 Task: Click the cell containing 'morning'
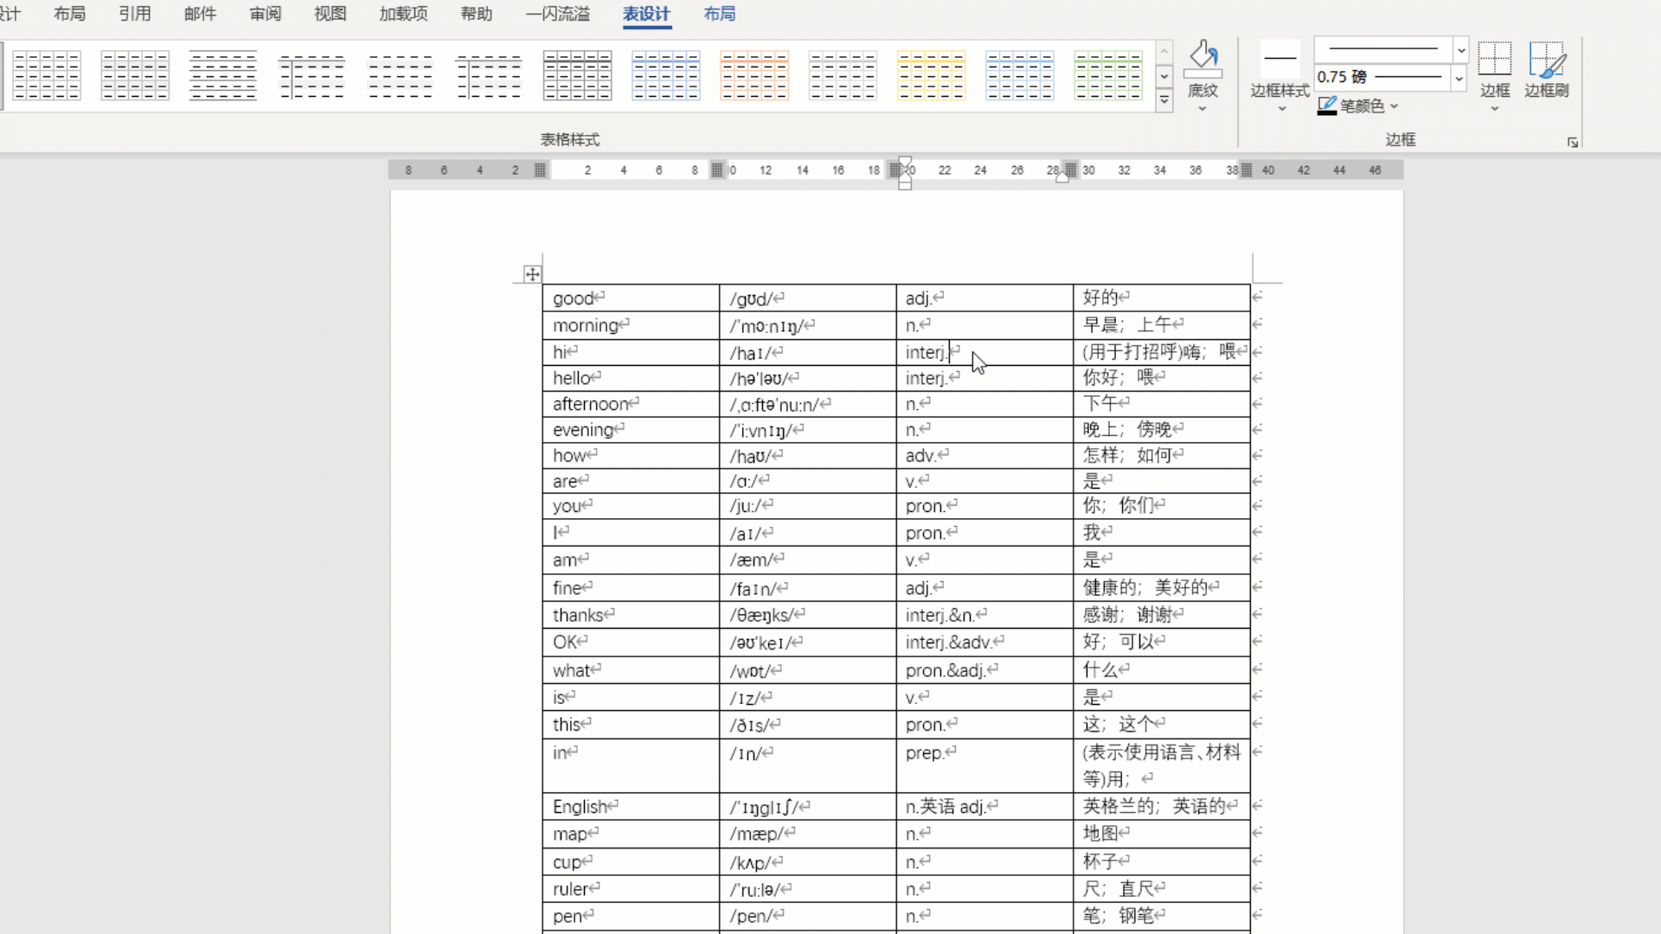[631, 325]
